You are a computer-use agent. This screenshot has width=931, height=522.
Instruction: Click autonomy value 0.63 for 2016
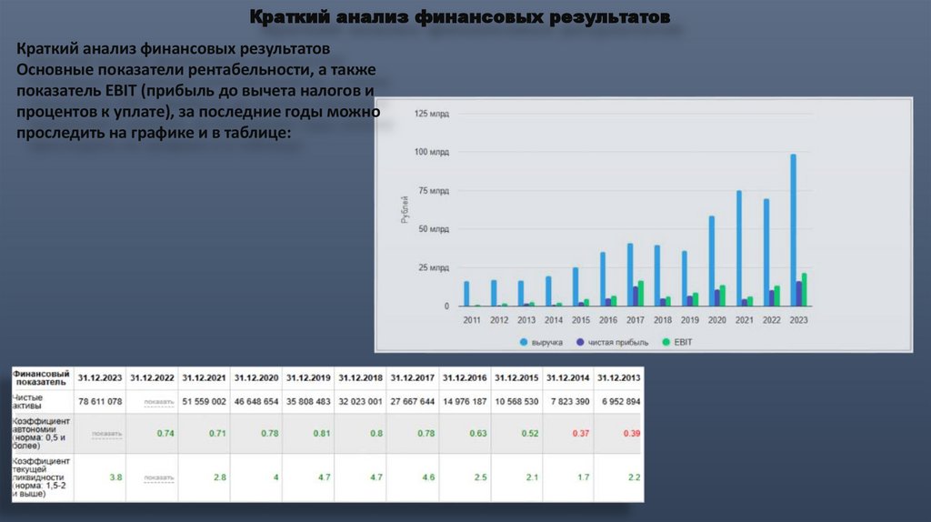pyautogui.click(x=478, y=434)
